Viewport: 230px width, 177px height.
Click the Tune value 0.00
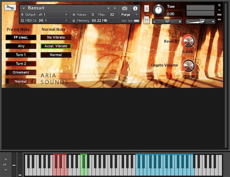[171, 14]
